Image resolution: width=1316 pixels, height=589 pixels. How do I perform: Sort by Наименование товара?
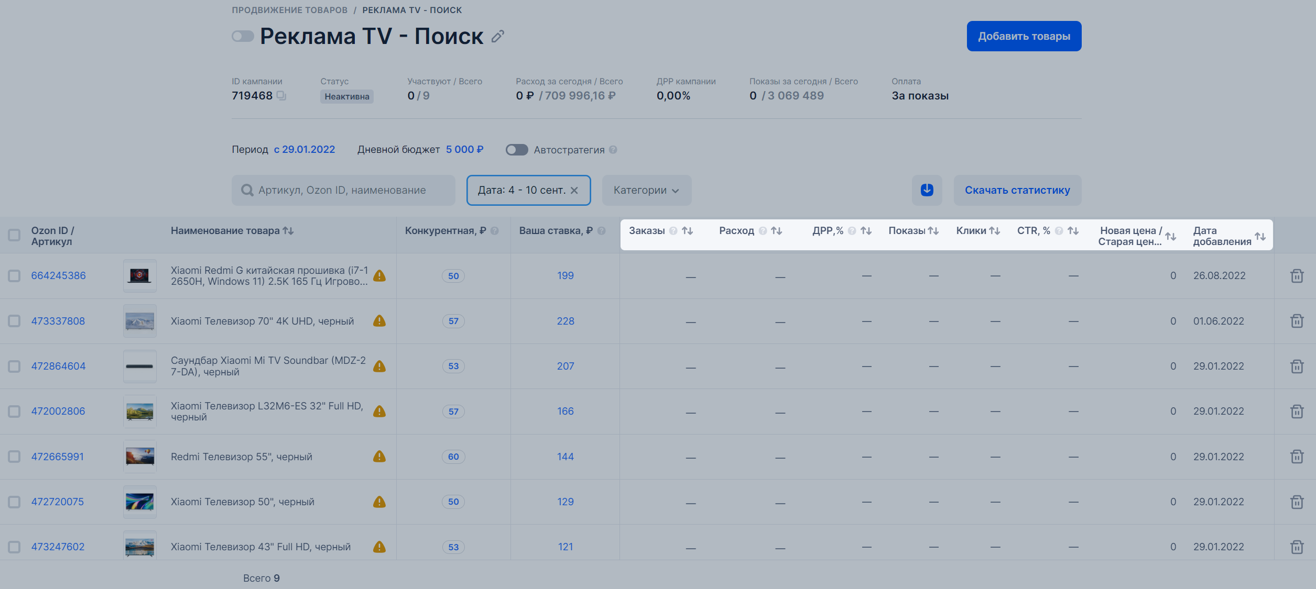[288, 231]
